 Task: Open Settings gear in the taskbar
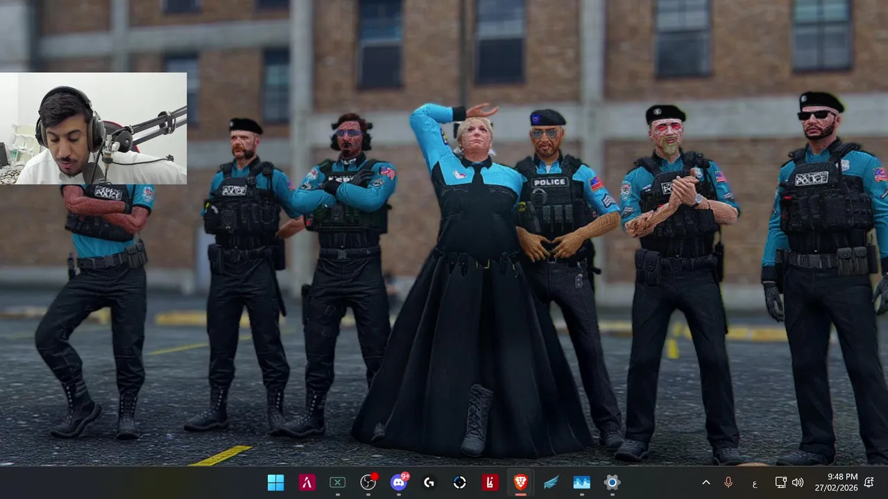click(x=612, y=482)
